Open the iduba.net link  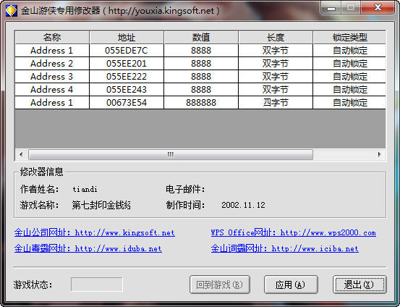click(x=88, y=248)
